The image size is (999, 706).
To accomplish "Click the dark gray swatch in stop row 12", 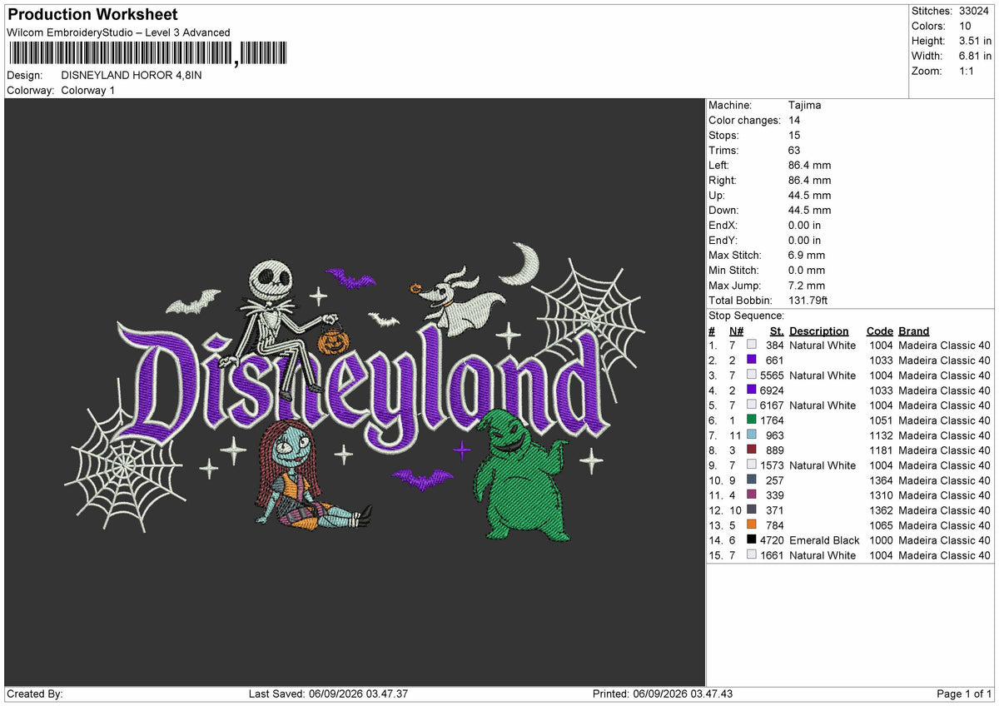I will click(x=752, y=510).
